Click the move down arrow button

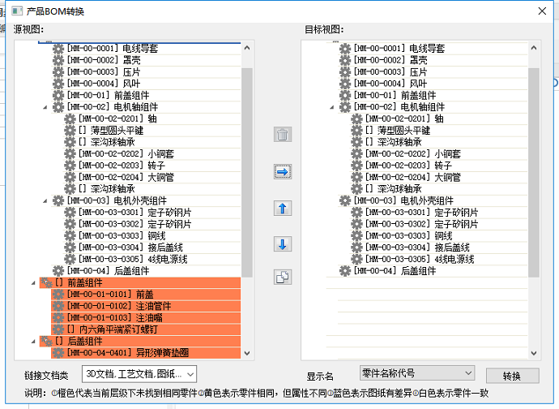point(283,244)
